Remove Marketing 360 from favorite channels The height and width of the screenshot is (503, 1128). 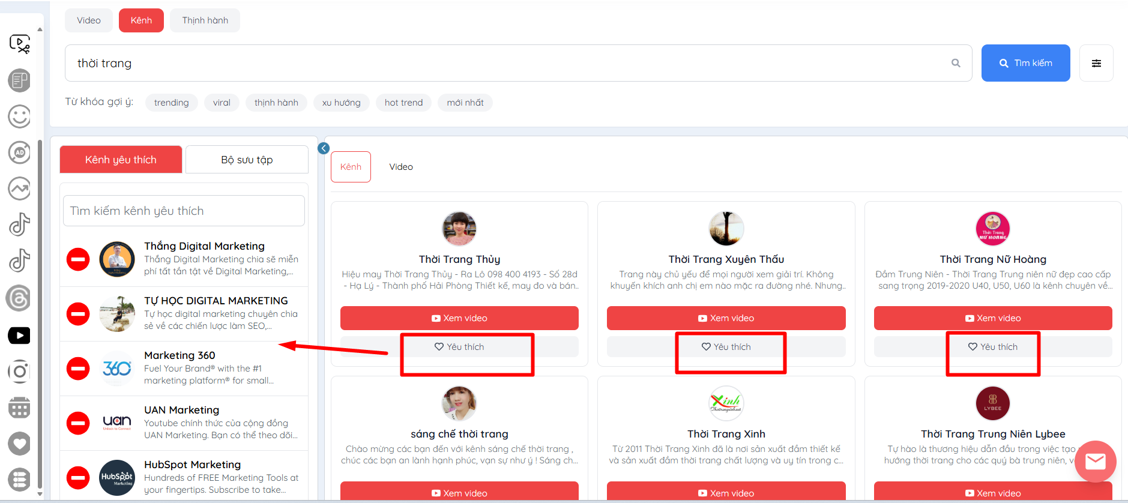coord(78,369)
